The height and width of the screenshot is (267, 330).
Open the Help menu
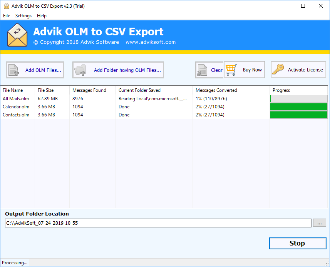(x=42, y=16)
